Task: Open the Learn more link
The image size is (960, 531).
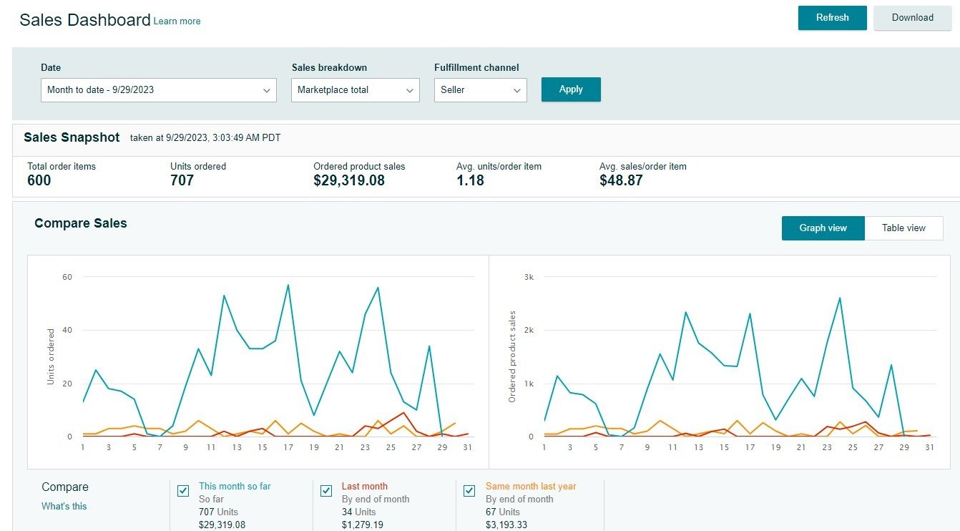Action: click(177, 21)
